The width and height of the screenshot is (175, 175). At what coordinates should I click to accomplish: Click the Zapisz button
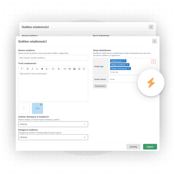coord(150,147)
